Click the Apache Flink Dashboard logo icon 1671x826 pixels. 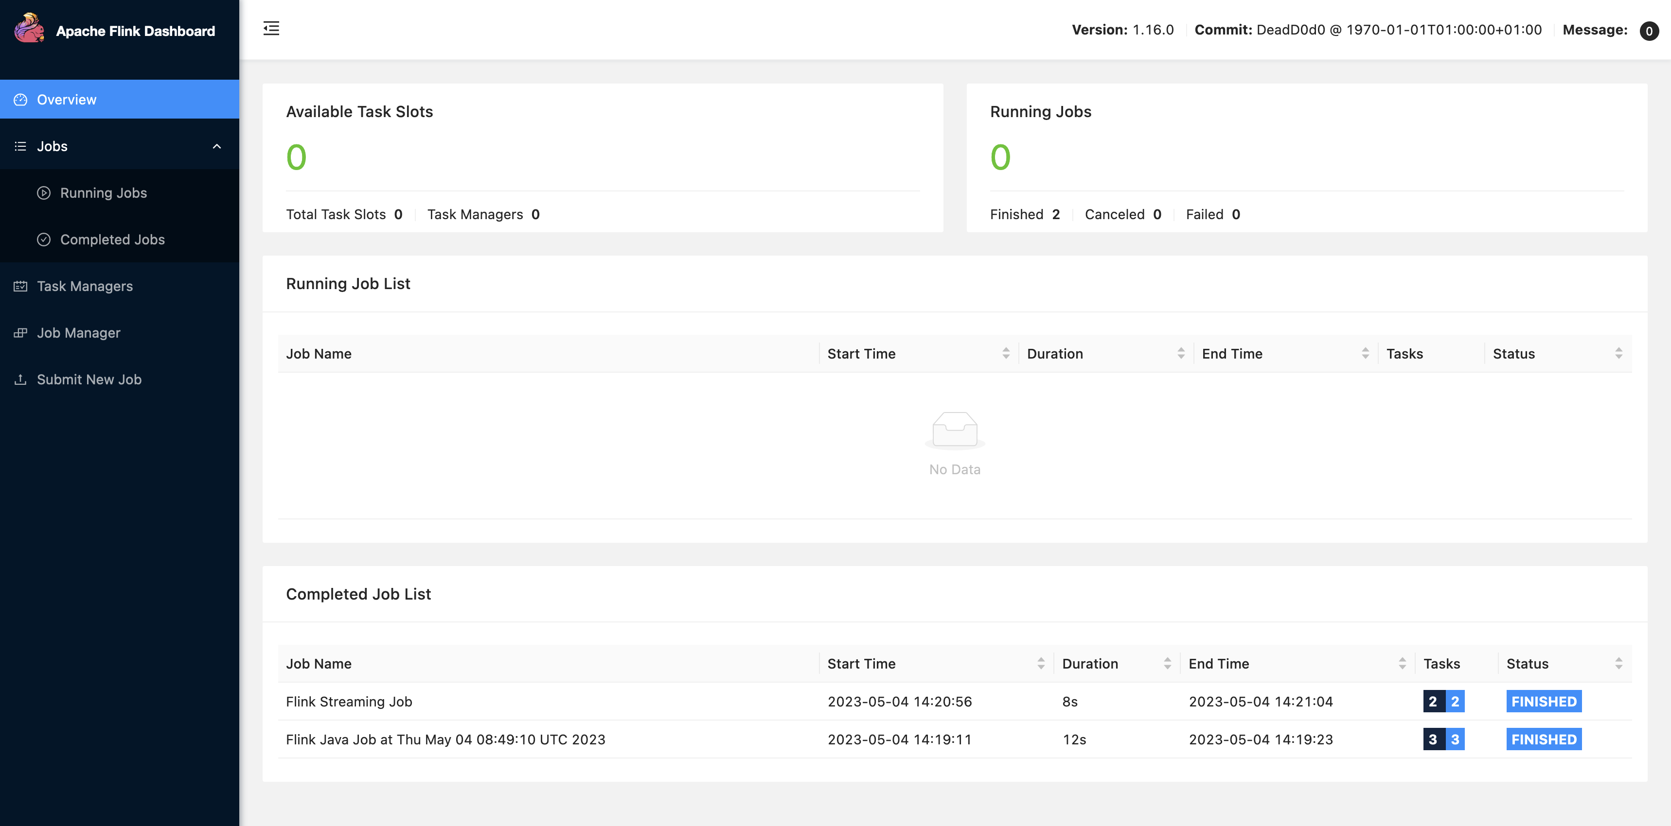(32, 29)
